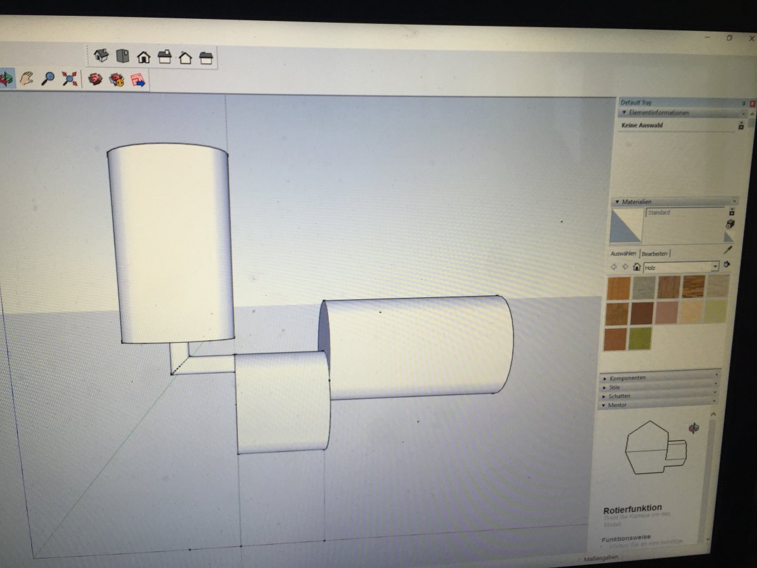Screen dimensions: 757x568
Task: Click the Rotierfunktion heading in Mentor
Action: pos(632,508)
